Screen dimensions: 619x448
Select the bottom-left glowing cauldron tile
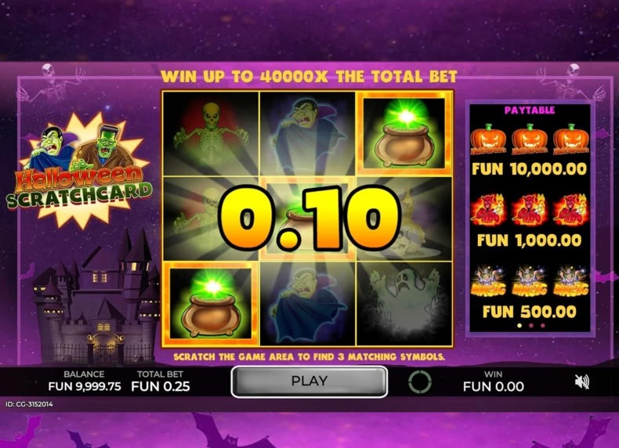211,303
